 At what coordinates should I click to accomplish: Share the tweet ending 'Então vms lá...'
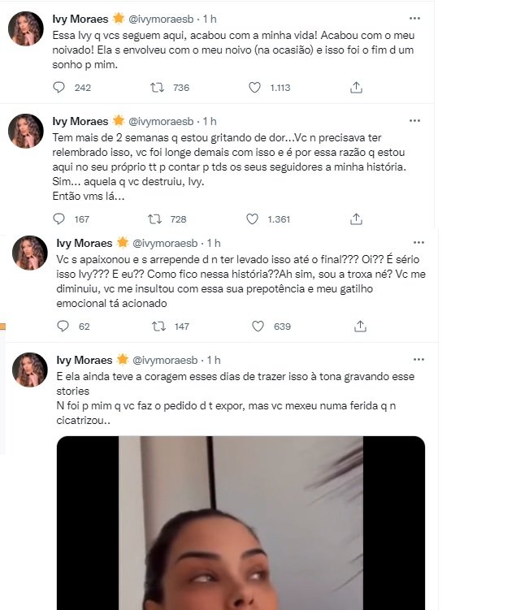coord(356,219)
